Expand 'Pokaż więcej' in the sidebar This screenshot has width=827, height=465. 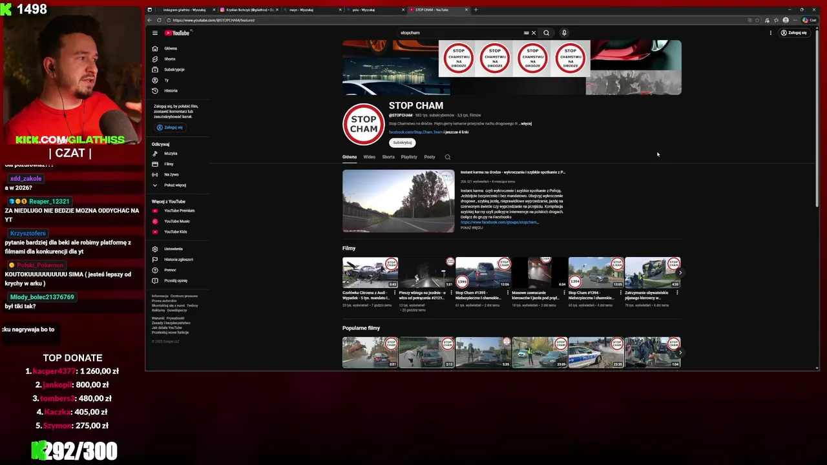point(174,185)
